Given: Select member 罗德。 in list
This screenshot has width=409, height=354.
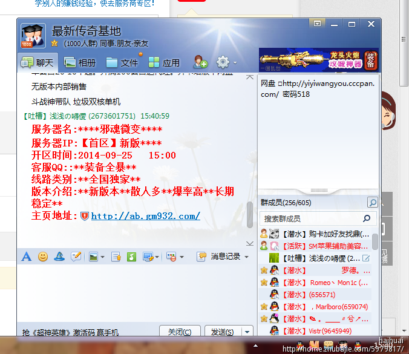Looking at the screenshot, I should click(315, 270).
